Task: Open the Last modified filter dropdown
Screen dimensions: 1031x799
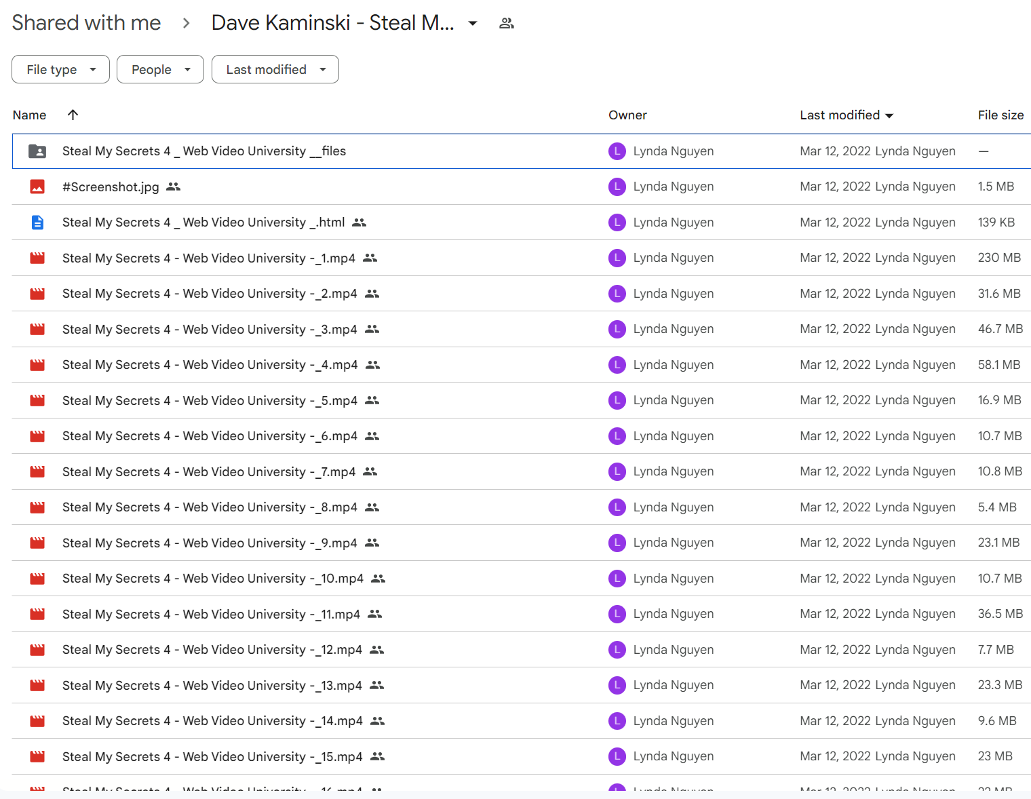Action: pos(275,69)
